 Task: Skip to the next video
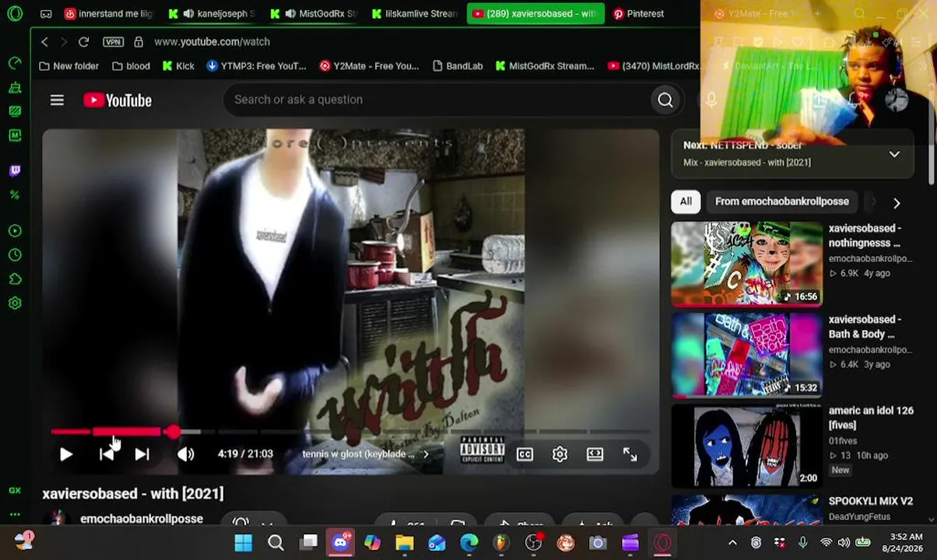[142, 454]
